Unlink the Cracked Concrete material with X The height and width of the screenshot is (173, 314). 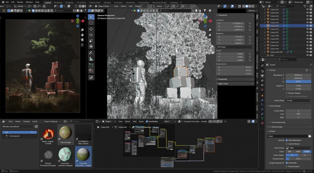pos(221,121)
